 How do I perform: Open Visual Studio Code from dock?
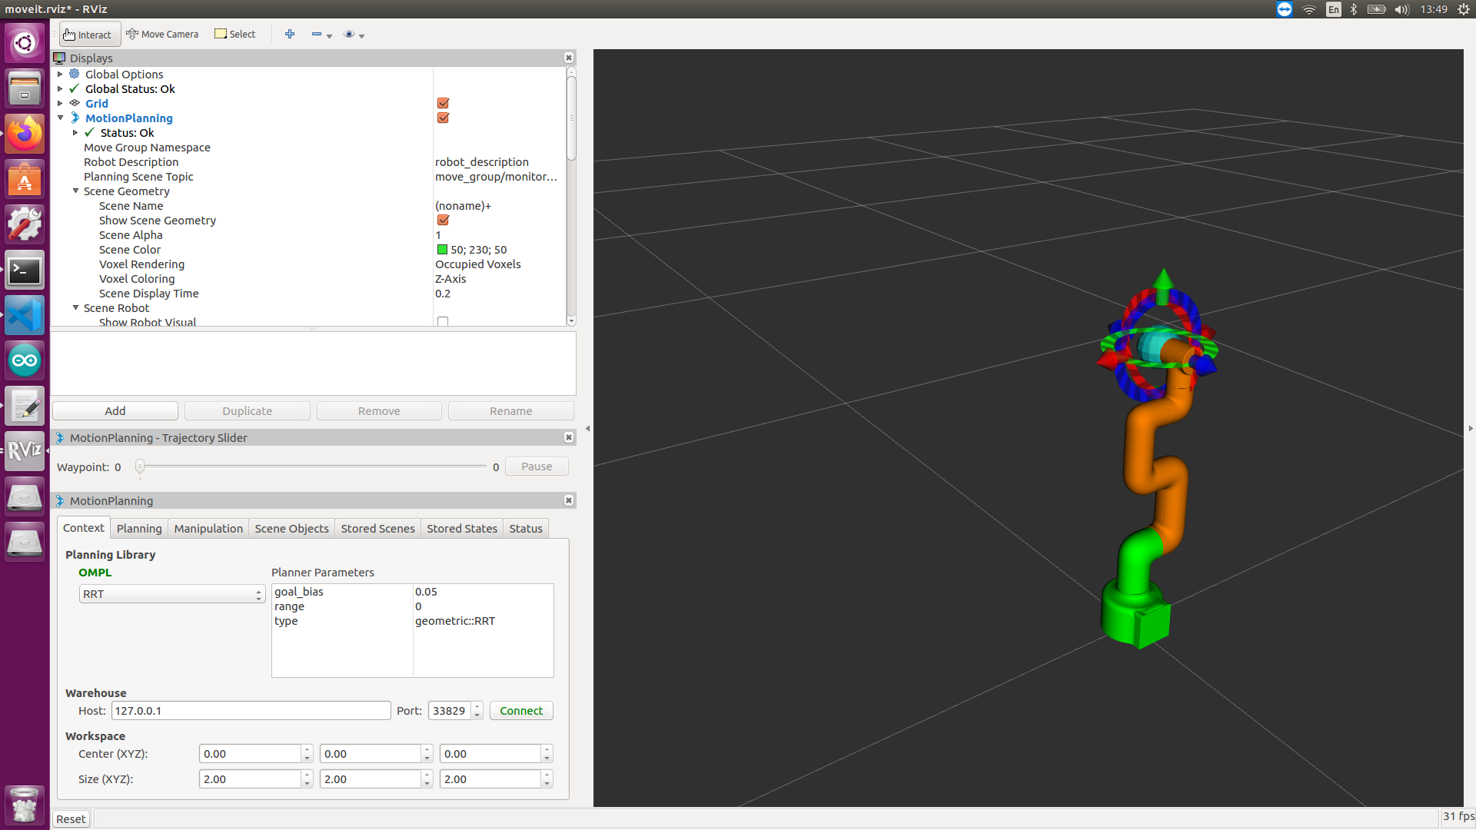tap(25, 316)
